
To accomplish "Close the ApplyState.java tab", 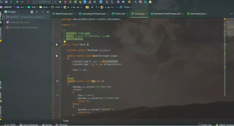I will pos(208,14).
